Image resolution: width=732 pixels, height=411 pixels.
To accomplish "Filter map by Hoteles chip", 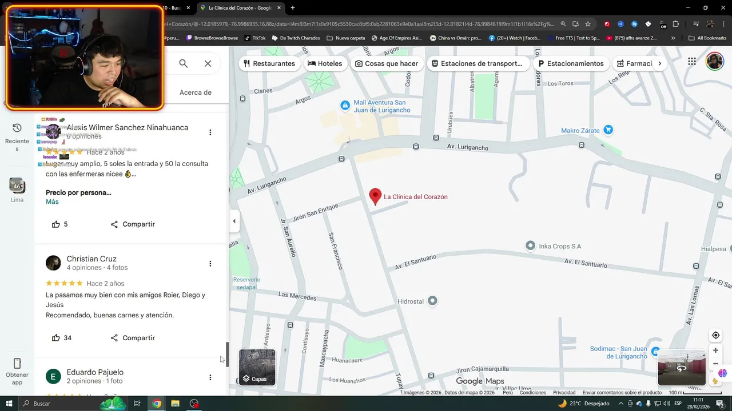I will [x=325, y=63].
